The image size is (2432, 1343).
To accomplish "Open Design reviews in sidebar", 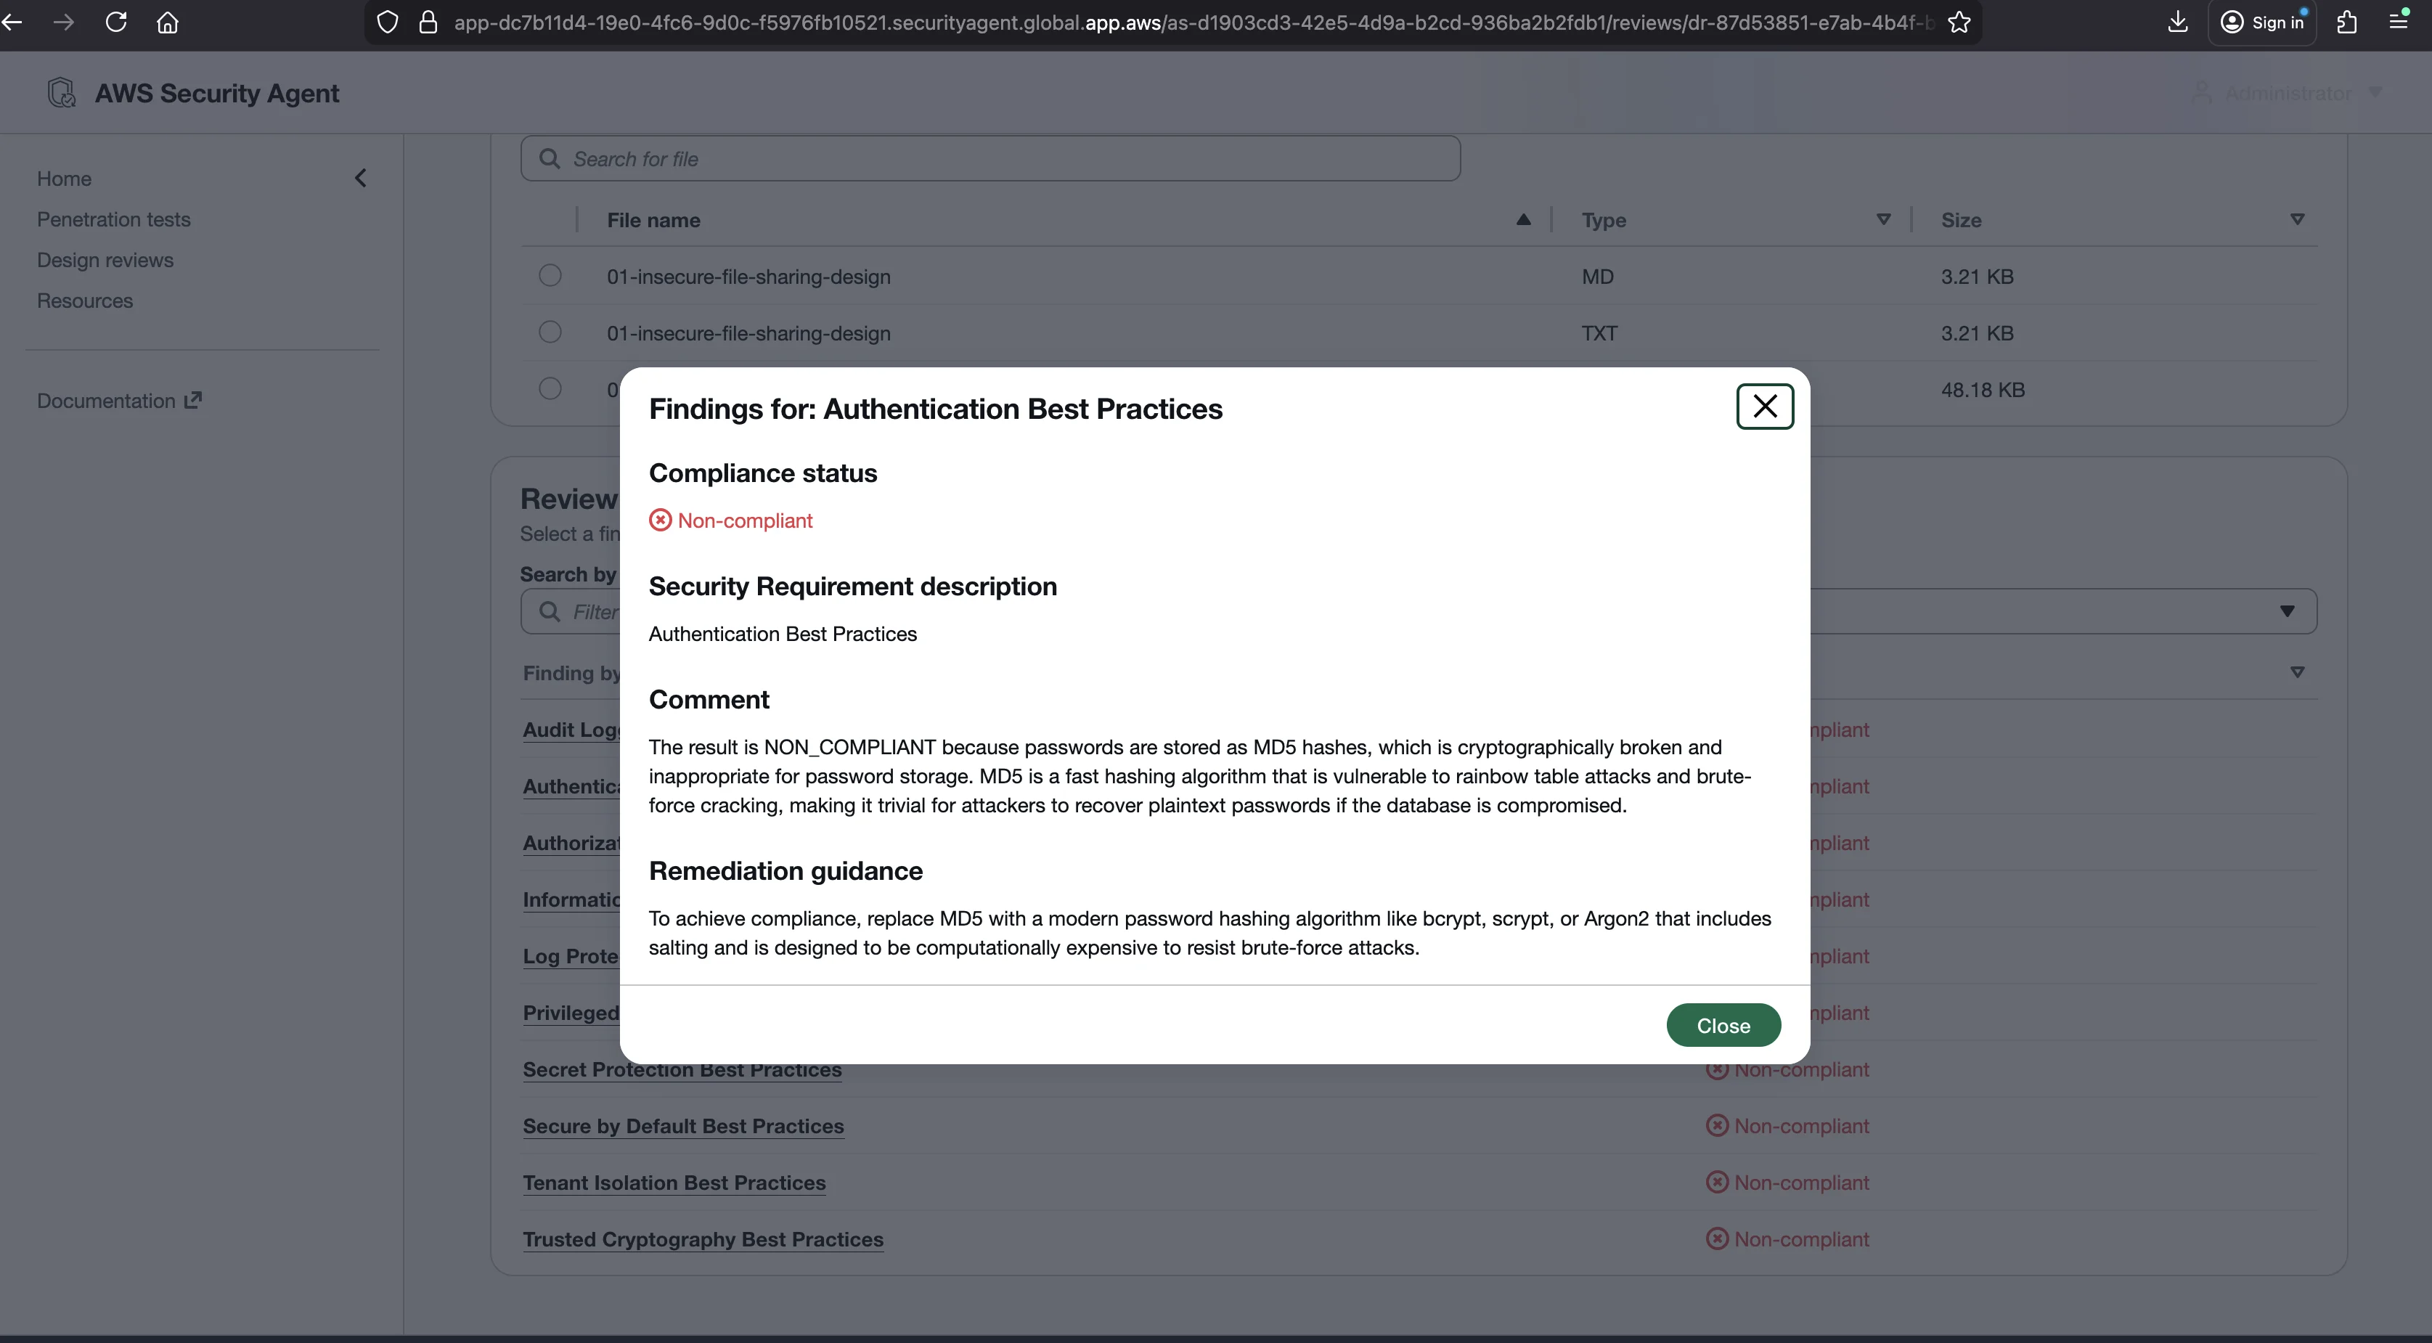I will pos(105,260).
